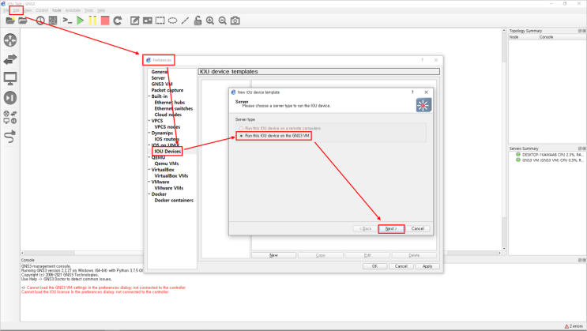
Task: Select the Draw line tool
Action: 185,21
